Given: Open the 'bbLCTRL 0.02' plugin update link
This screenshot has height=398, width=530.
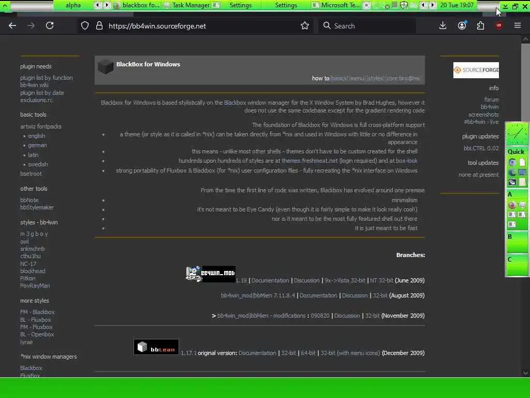Looking at the screenshot, I should tap(481, 148).
